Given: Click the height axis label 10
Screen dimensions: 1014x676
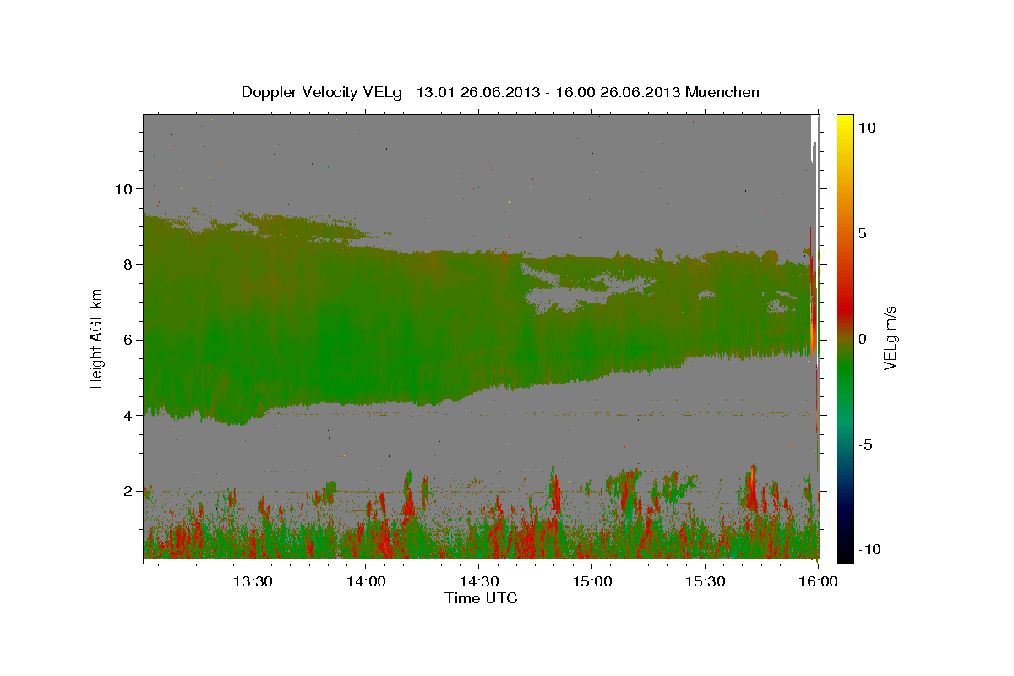Looking at the screenshot, I should click(125, 188).
